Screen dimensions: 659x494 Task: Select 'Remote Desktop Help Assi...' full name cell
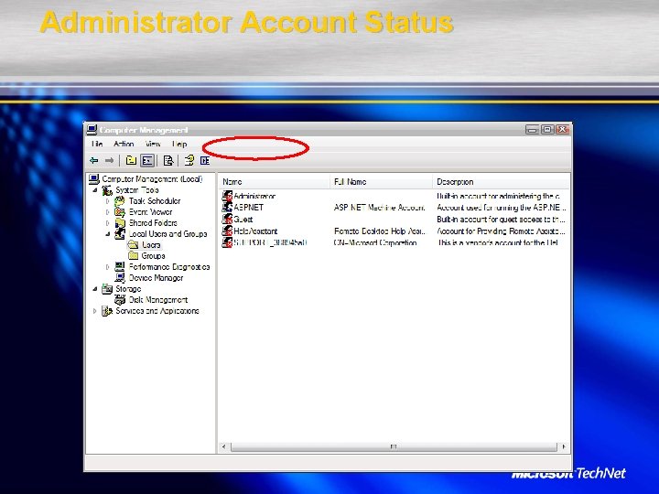380,231
